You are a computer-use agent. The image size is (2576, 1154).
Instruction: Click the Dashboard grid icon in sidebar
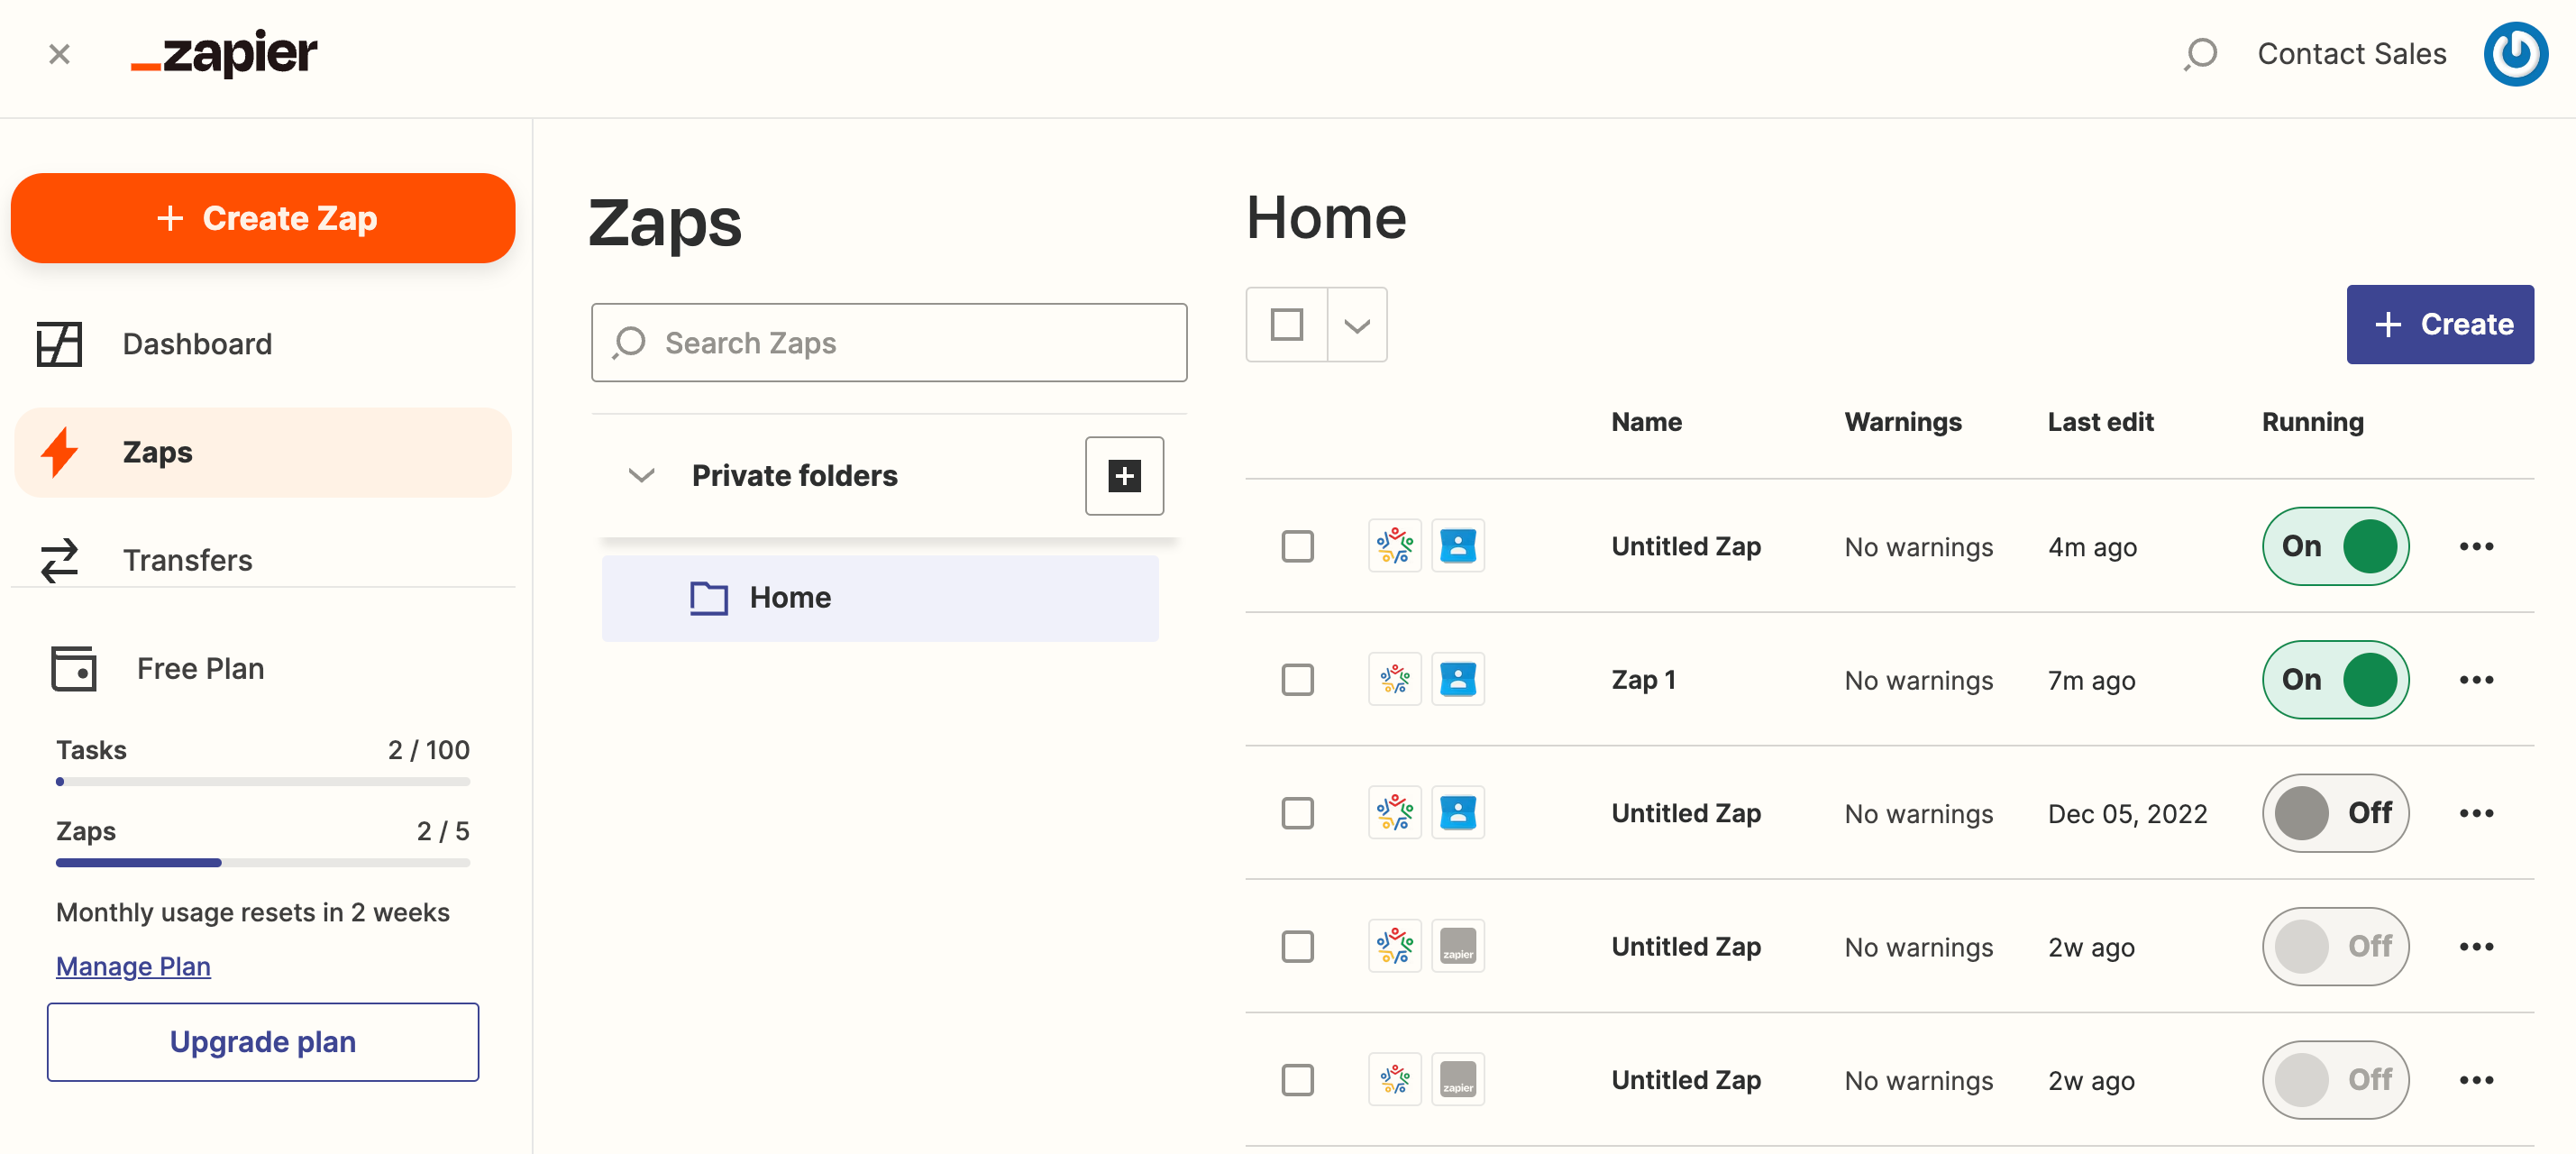click(59, 344)
